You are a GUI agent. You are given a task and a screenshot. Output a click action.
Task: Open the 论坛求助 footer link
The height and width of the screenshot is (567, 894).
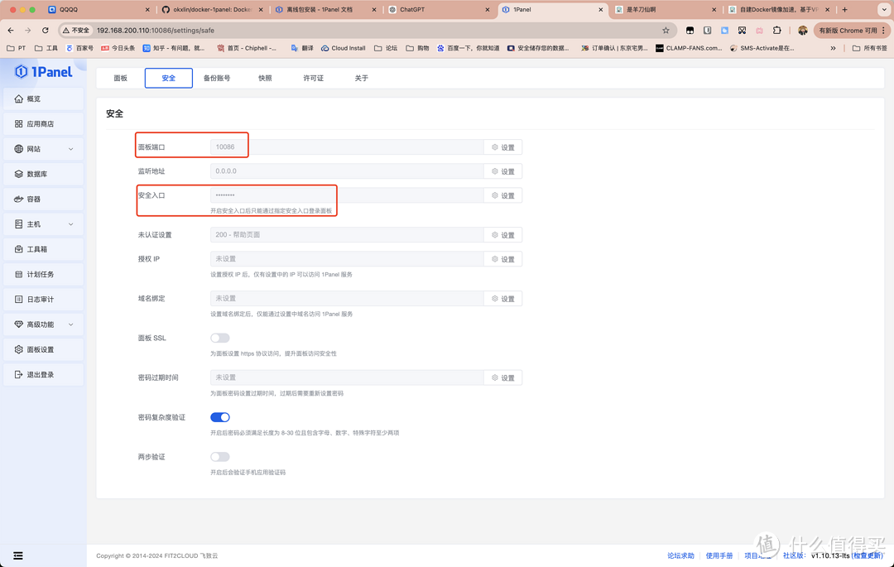[x=680, y=555]
